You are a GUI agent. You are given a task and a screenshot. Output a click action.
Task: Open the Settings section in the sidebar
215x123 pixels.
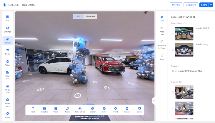8,30
